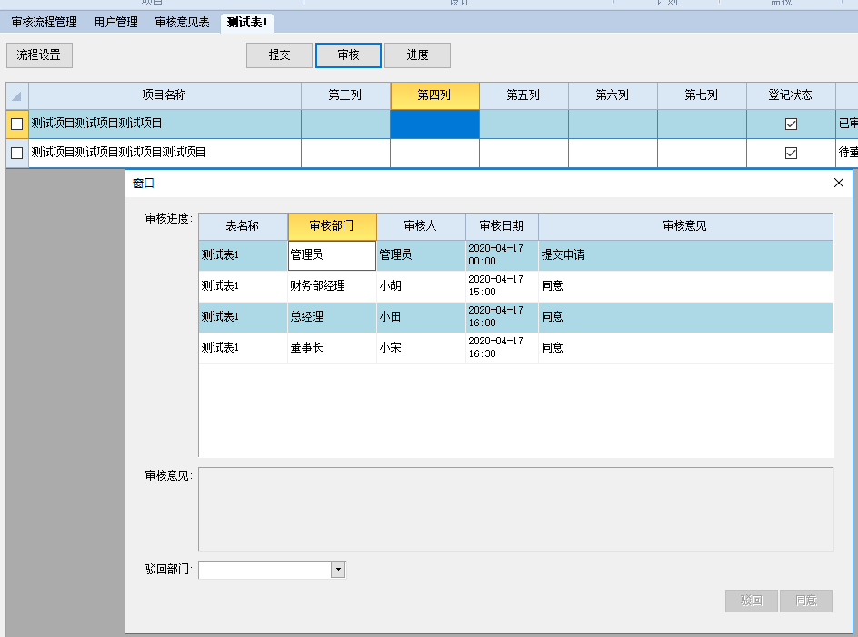Click the 审核 button

click(348, 55)
